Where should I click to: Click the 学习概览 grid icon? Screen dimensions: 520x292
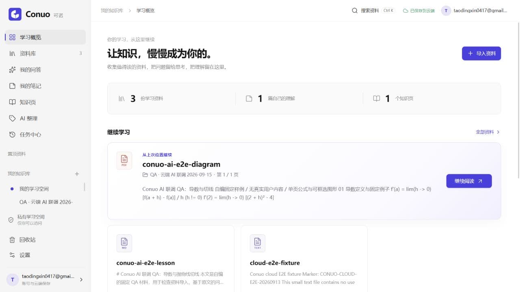[x=12, y=37]
